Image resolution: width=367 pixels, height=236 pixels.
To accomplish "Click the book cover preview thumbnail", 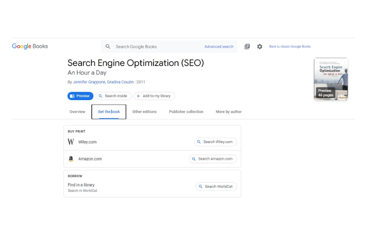I will coord(331,79).
